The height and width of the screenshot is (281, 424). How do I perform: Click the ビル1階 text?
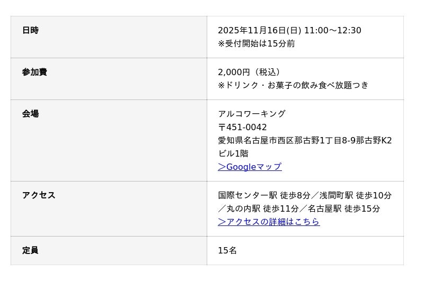(233, 154)
